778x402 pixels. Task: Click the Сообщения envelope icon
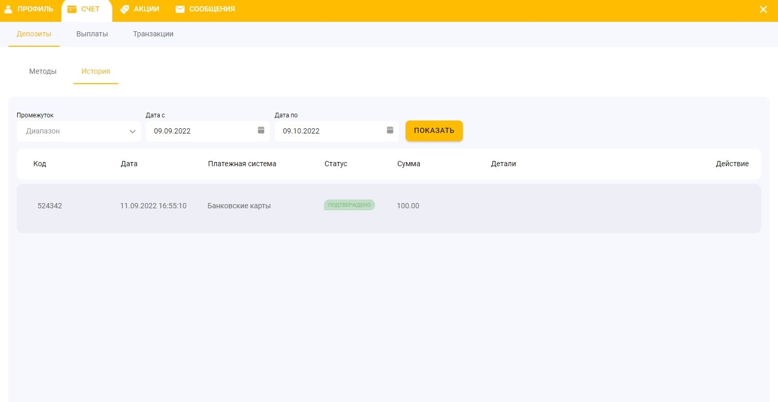click(x=180, y=9)
